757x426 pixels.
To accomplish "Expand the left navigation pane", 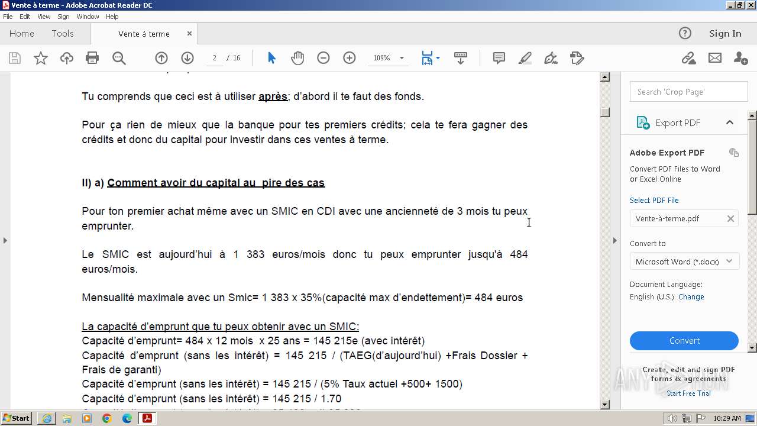I will (5, 240).
